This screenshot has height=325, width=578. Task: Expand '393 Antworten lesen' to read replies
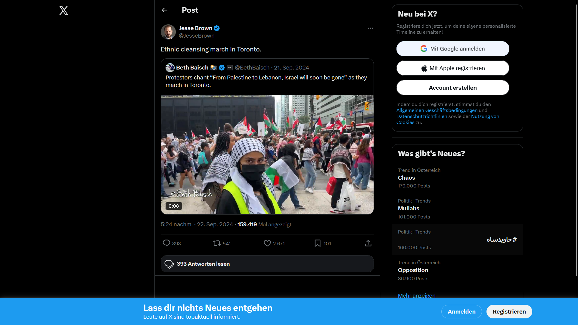point(203,264)
